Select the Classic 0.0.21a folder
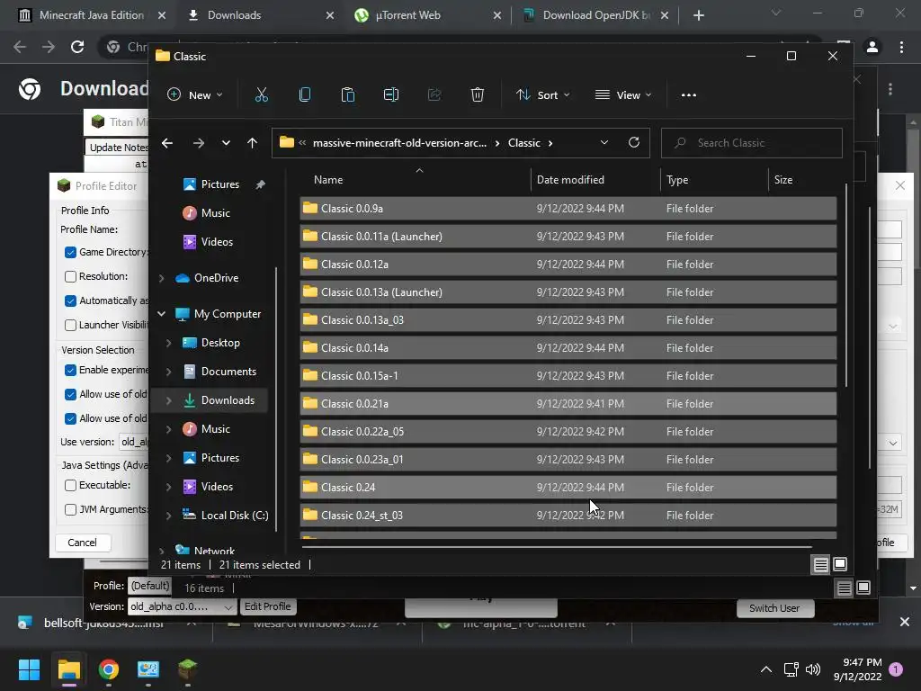This screenshot has height=691, width=921. click(x=568, y=404)
